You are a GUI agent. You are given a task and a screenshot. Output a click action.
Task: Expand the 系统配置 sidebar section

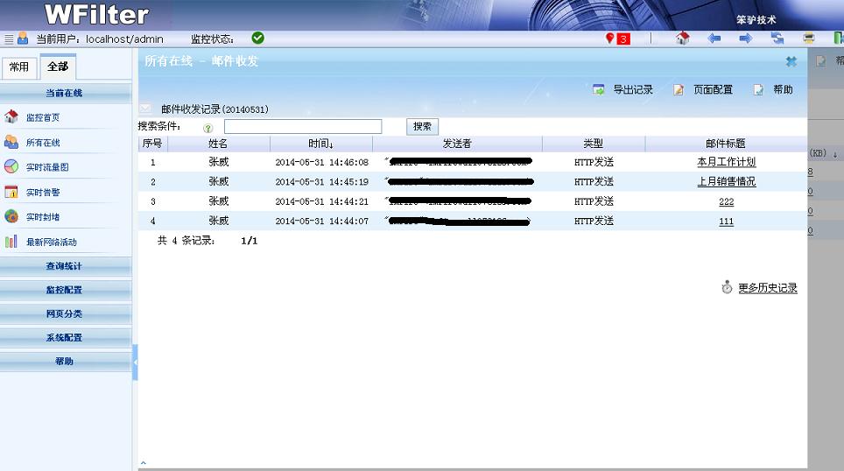click(65, 337)
